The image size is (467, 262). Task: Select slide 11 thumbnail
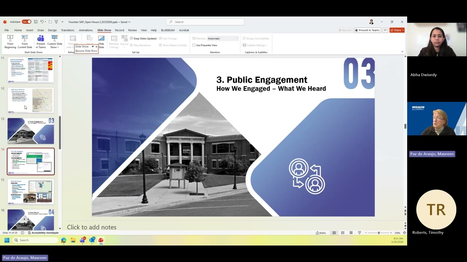coord(31,70)
